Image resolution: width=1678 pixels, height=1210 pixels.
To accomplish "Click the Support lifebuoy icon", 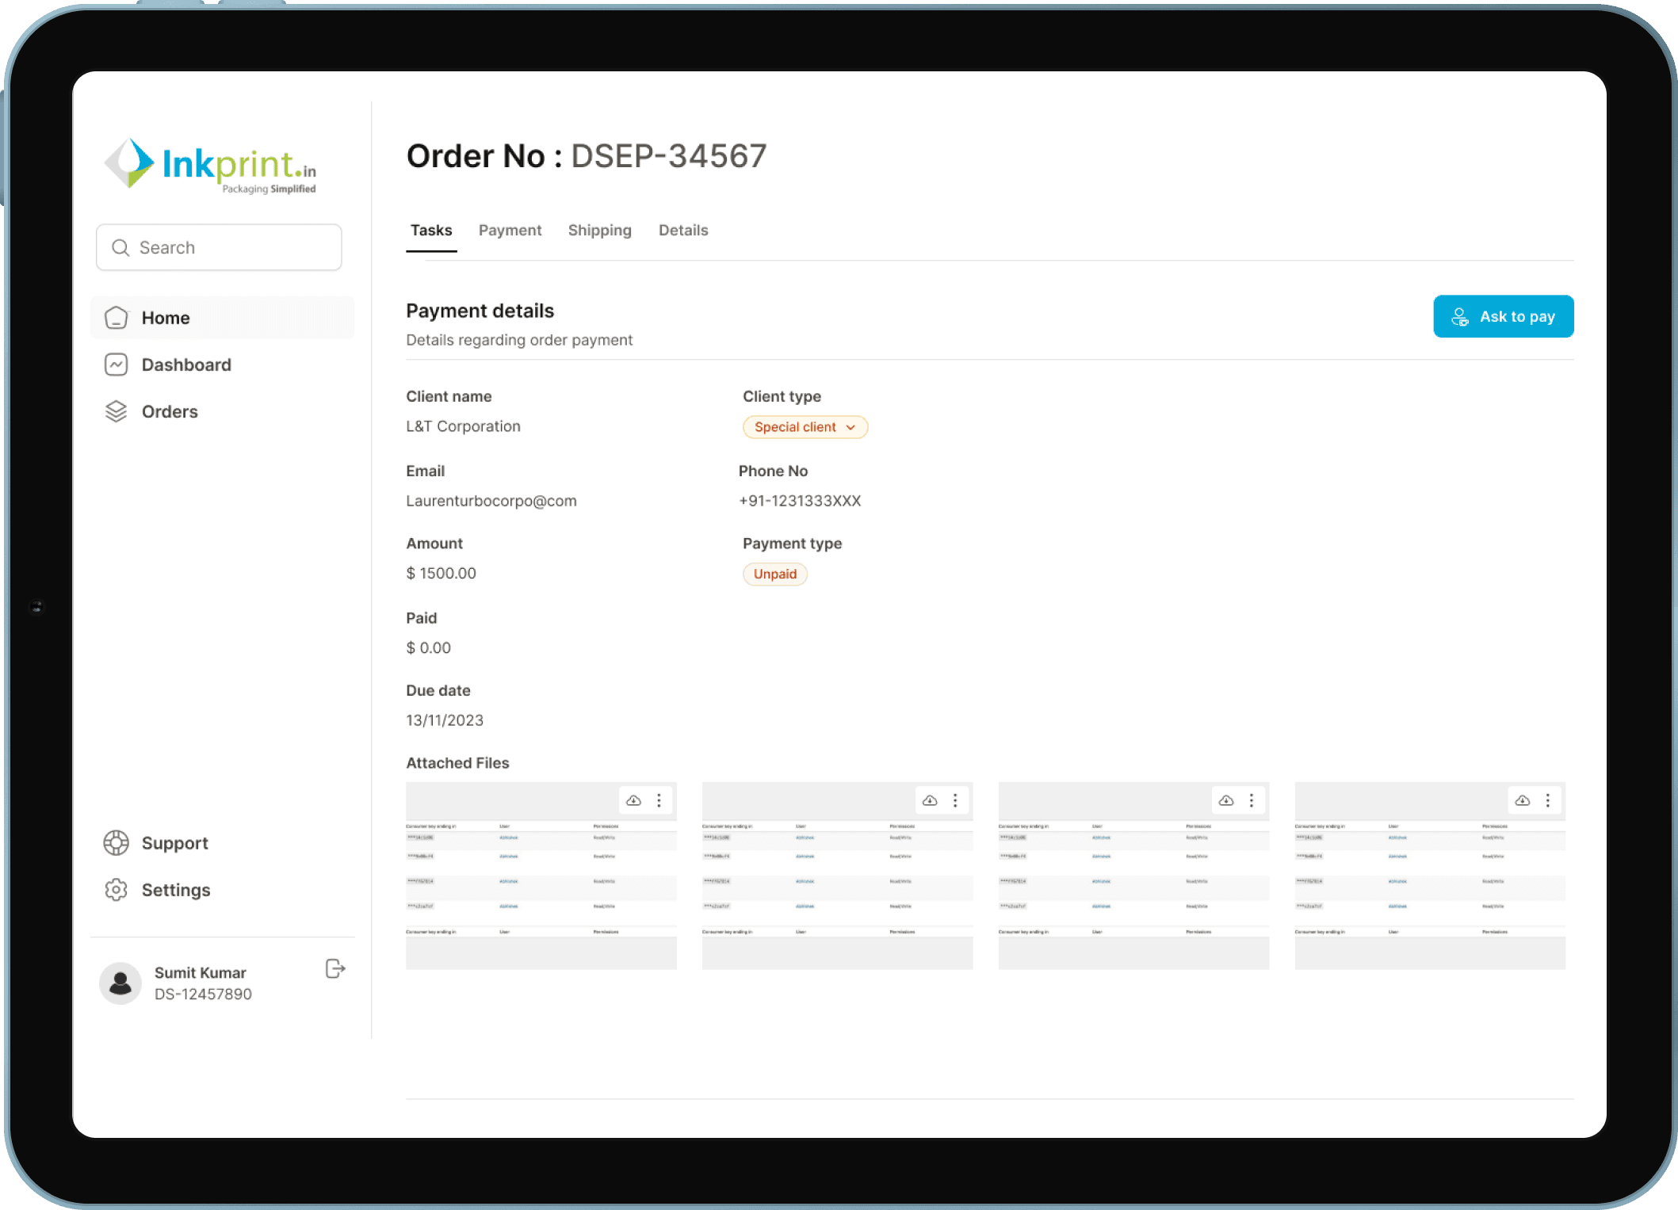I will pyautogui.click(x=117, y=842).
